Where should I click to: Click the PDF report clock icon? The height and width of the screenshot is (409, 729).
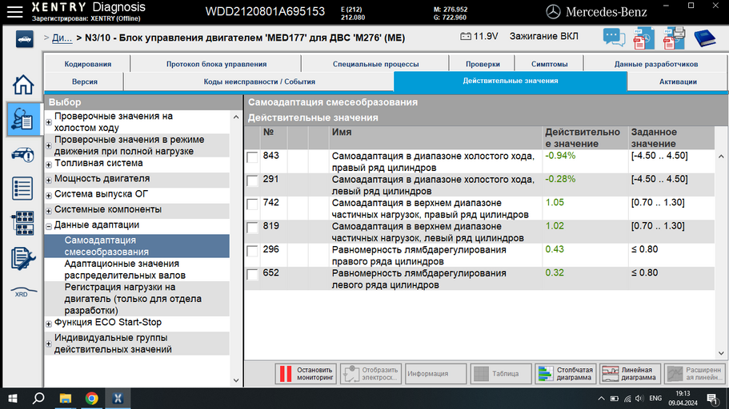(643, 38)
